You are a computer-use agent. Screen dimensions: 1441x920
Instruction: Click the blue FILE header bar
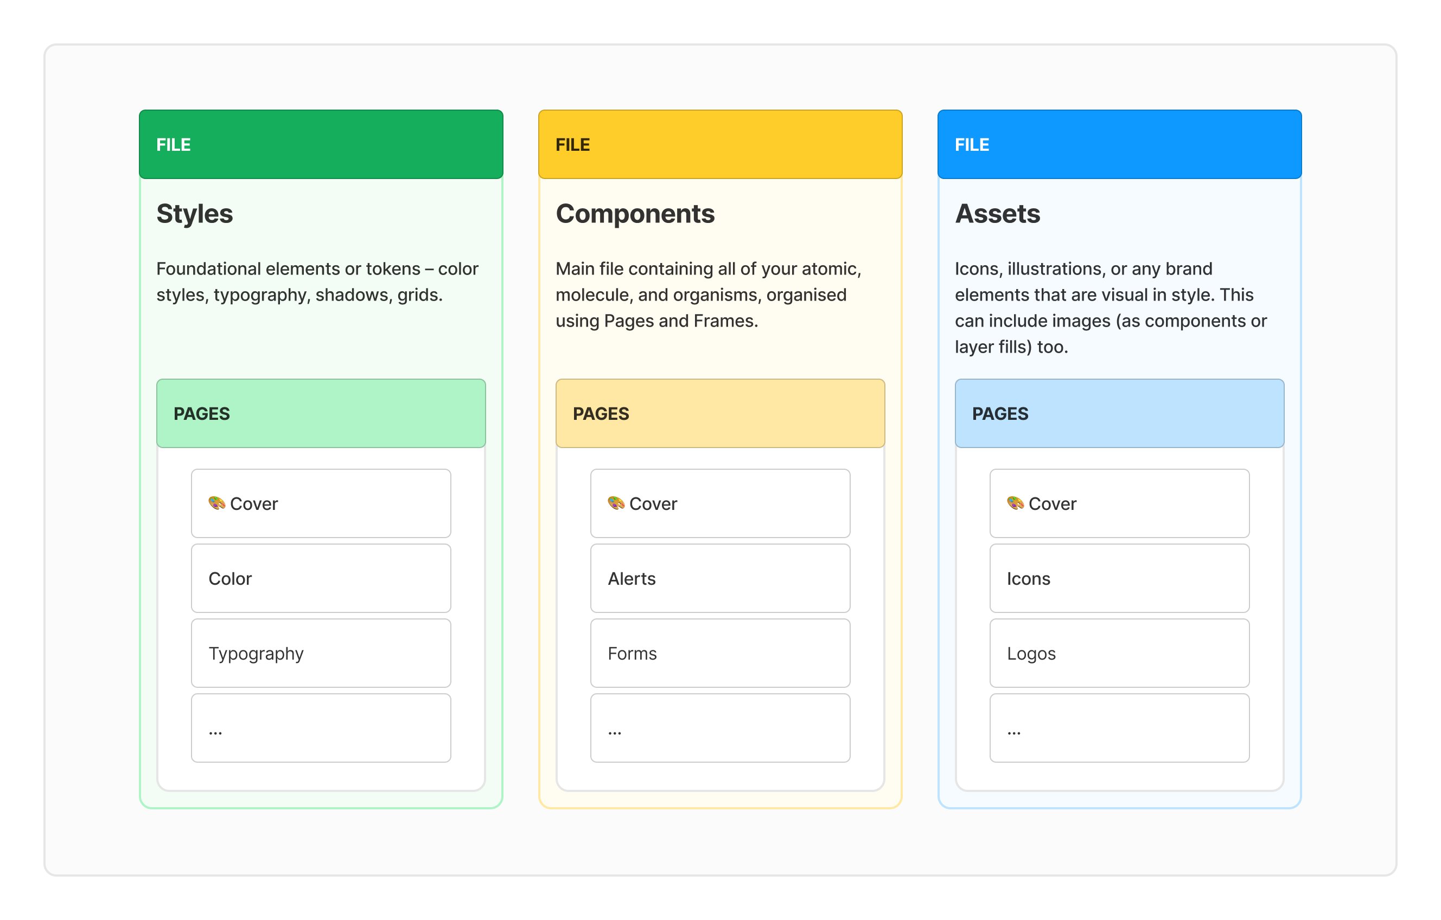point(1119,144)
